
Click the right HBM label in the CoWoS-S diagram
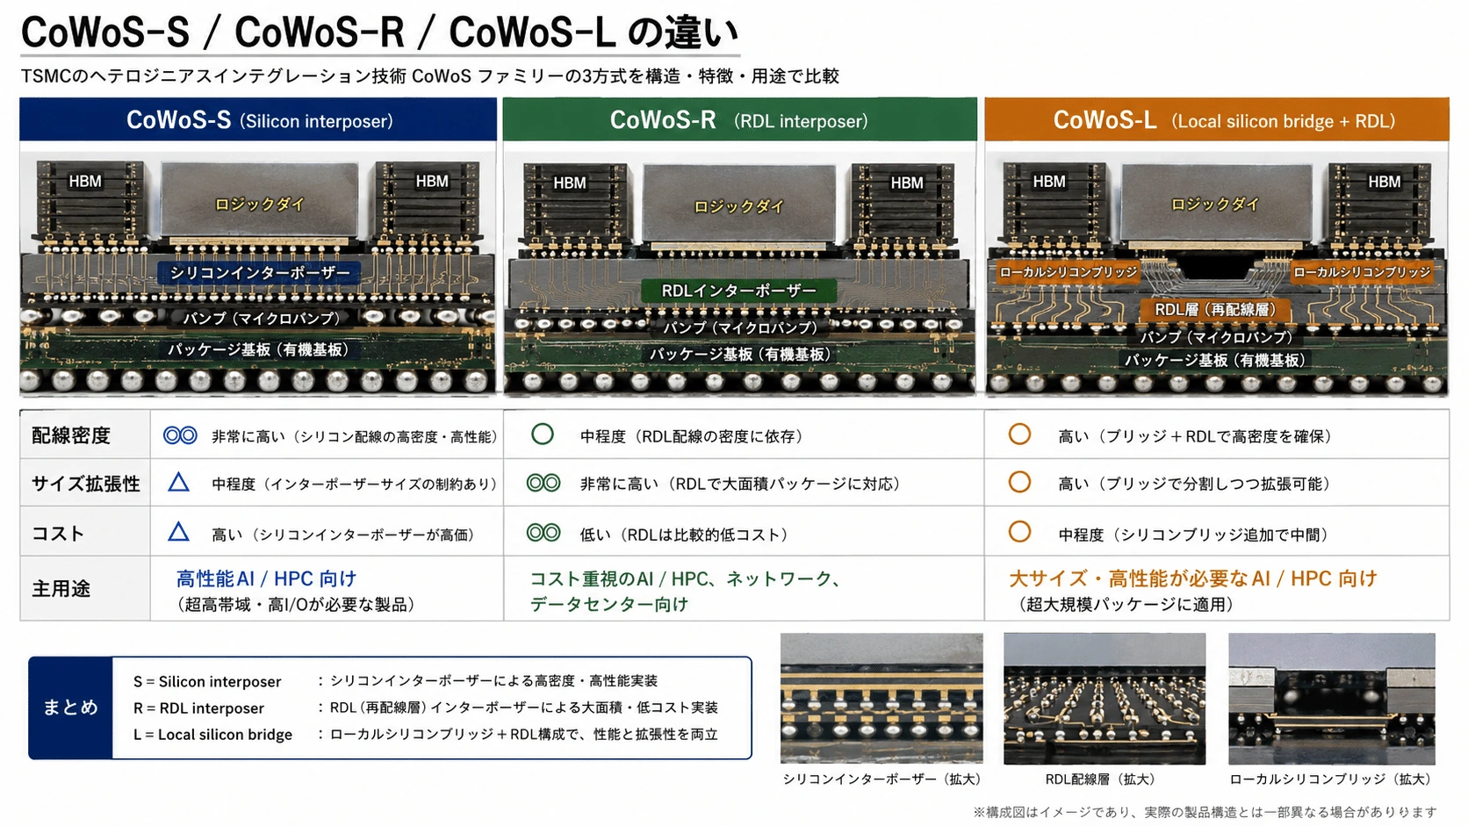point(432,182)
